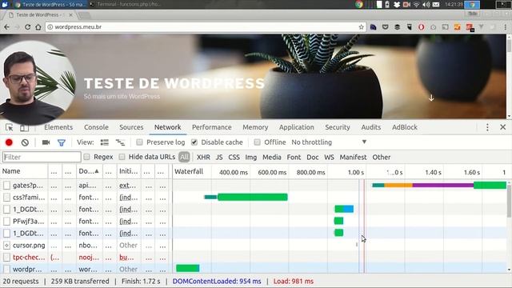Reload the page with the refresh icon

(x=28, y=27)
